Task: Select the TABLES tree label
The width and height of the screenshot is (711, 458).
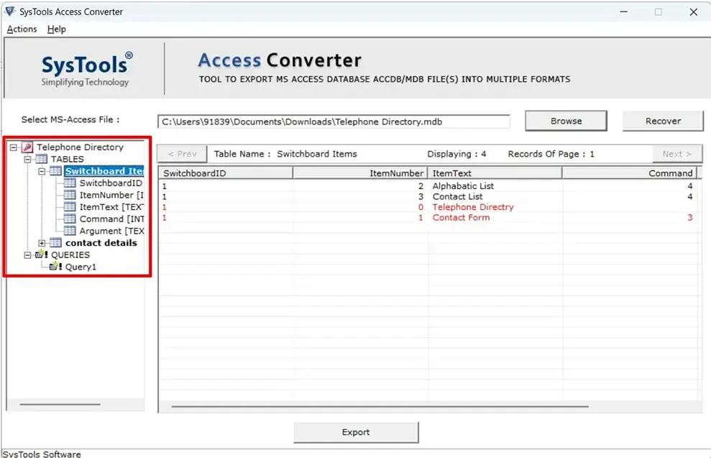Action: (x=67, y=159)
